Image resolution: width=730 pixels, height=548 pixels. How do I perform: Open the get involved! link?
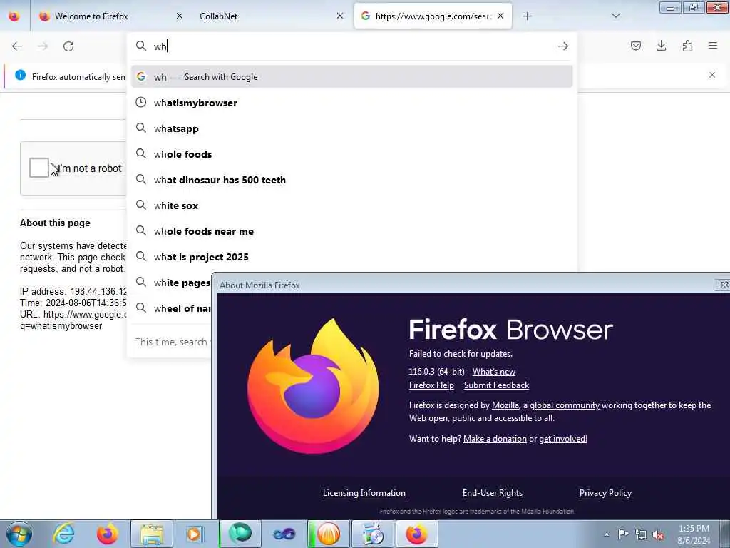563,439
